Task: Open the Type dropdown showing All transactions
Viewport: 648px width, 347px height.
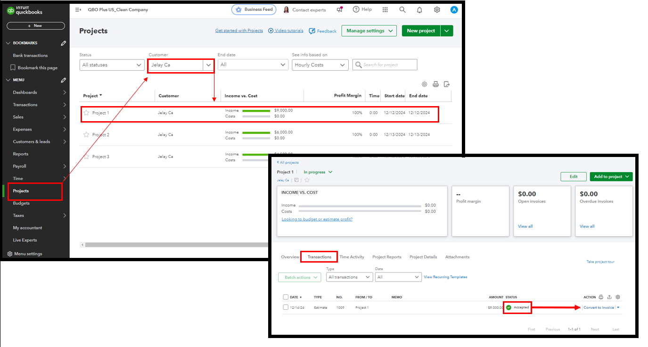Action: point(350,277)
